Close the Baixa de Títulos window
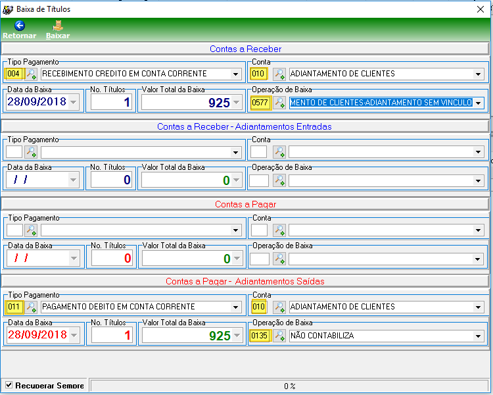493x395 pixels. tap(480, 9)
